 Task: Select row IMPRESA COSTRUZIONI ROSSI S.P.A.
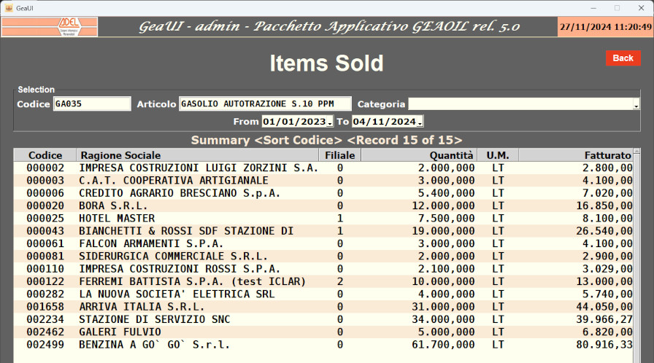pyautogui.click(x=323, y=269)
